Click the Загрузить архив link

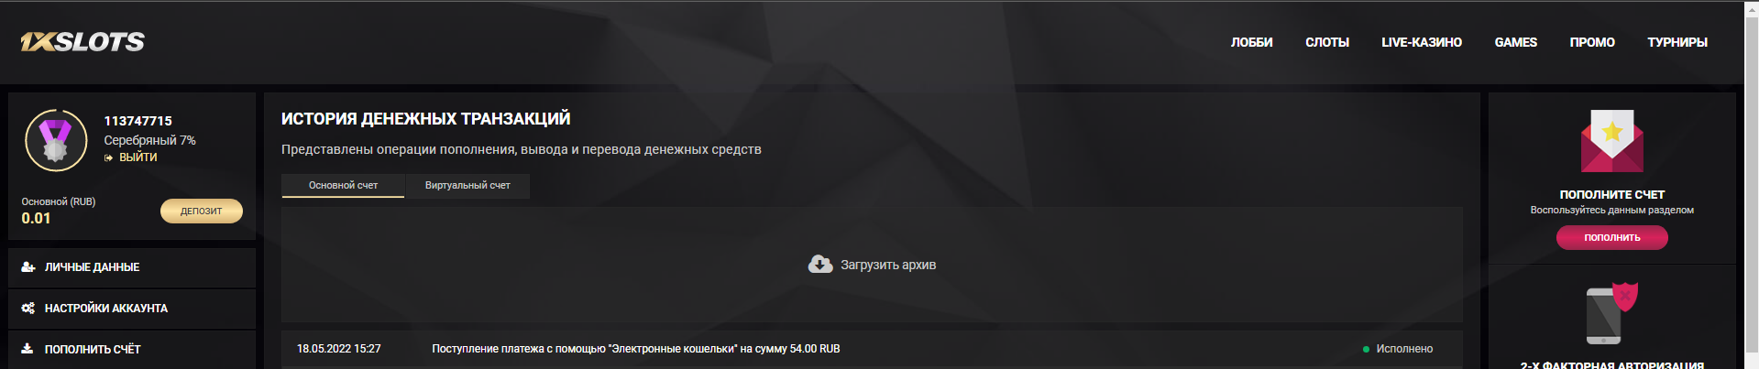888,265
